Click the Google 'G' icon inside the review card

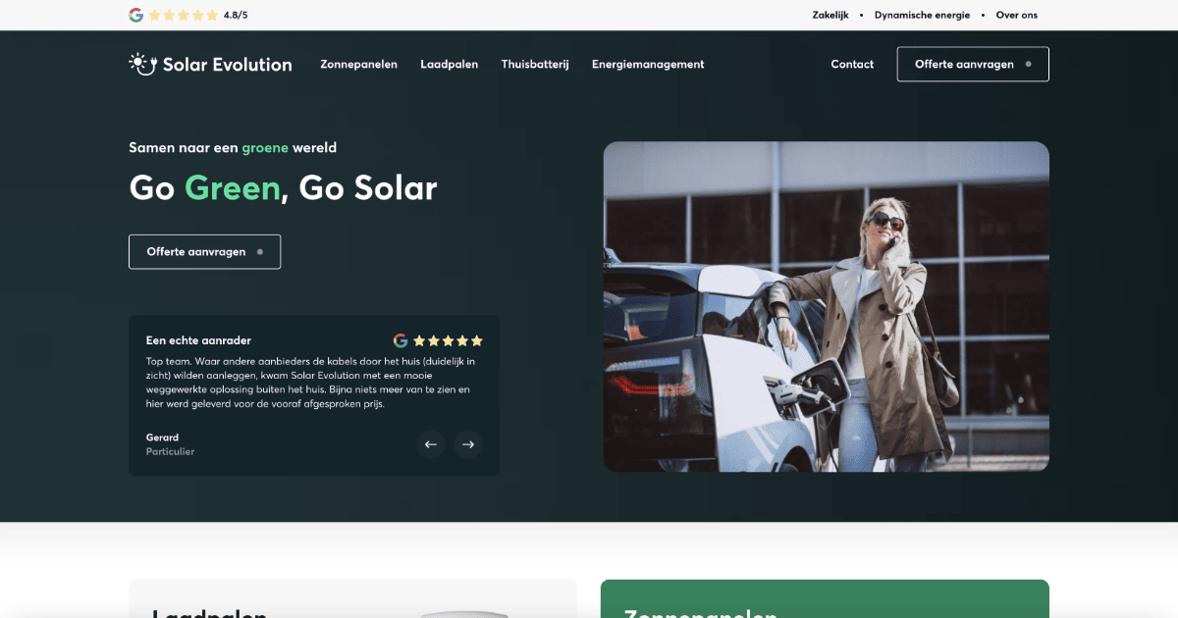pos(401,340)
